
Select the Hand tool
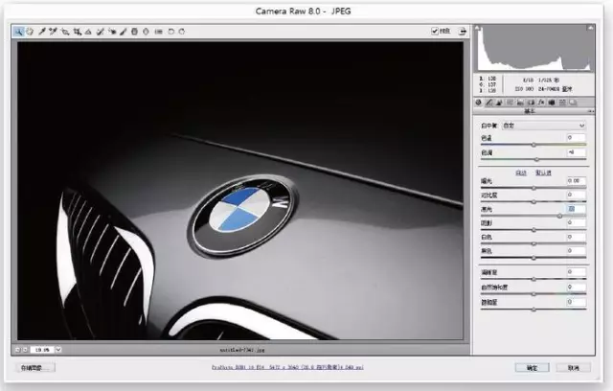pos(30,31)
